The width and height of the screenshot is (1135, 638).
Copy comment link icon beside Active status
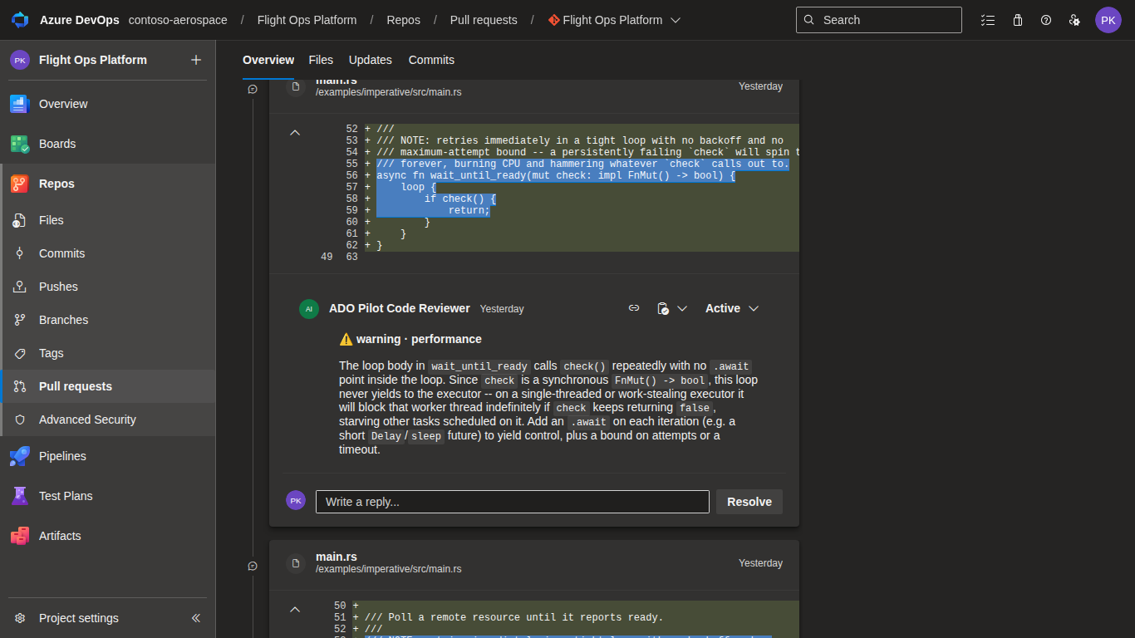point(634,308)
